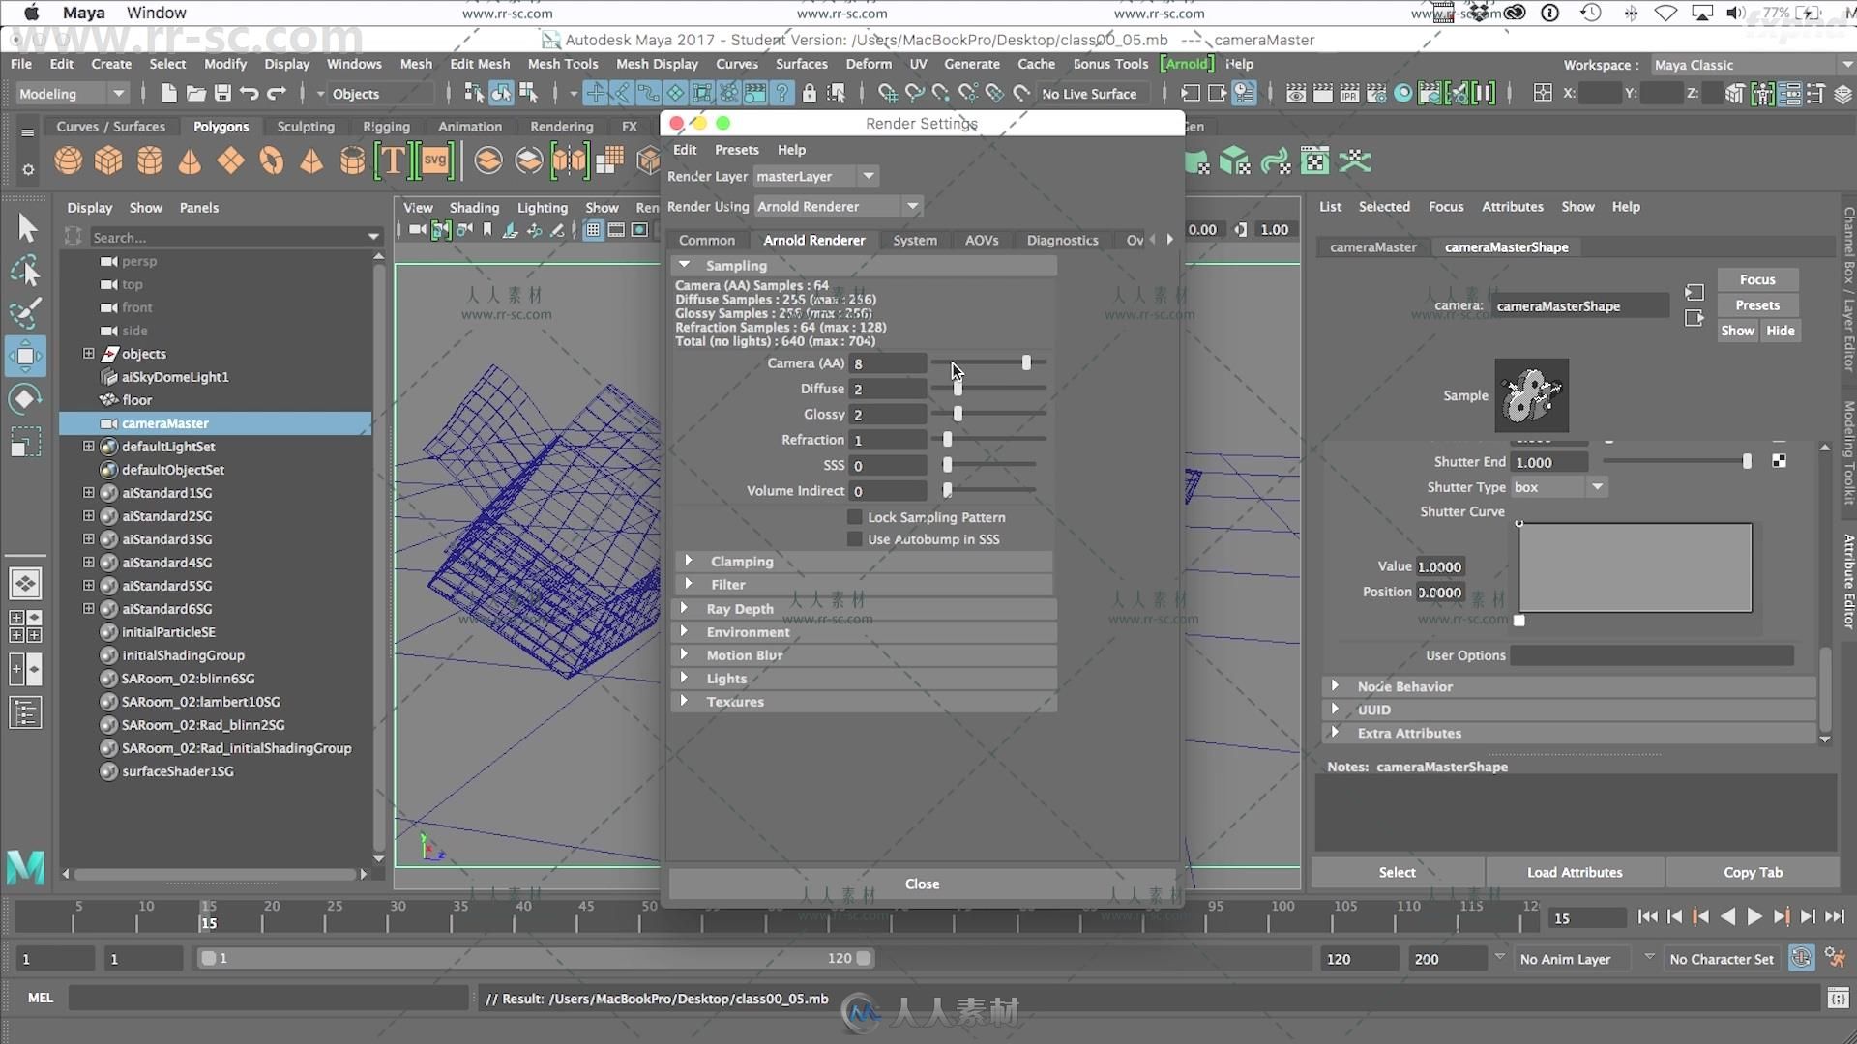This screenshot has width=1857, height=1044.
Task: Create a polygon cone from shelf
Action: [190, 160]
